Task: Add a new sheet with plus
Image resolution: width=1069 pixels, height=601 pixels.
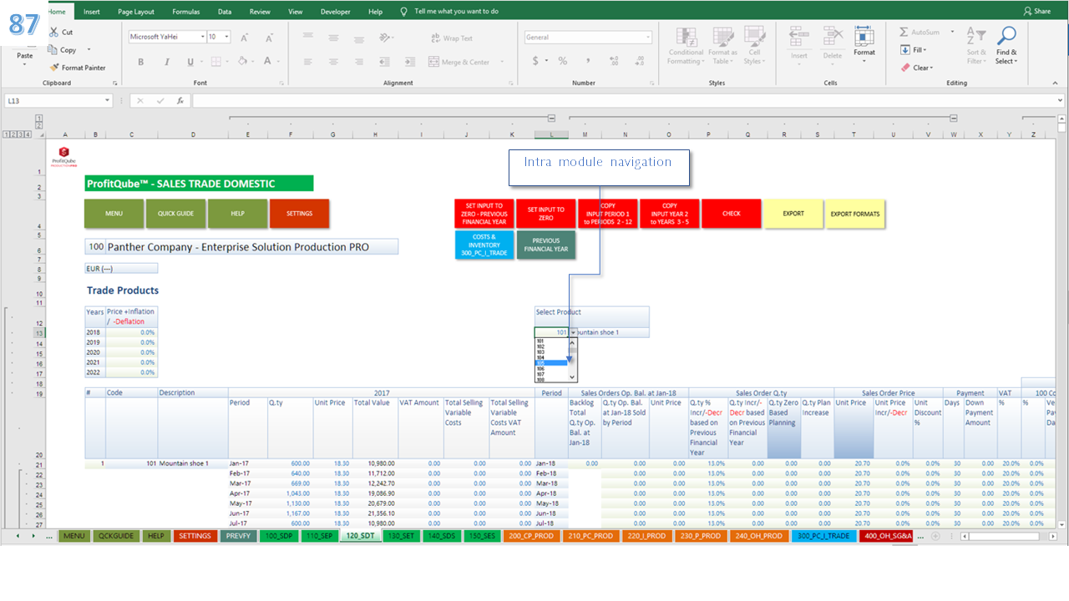Action: point(935,536)
